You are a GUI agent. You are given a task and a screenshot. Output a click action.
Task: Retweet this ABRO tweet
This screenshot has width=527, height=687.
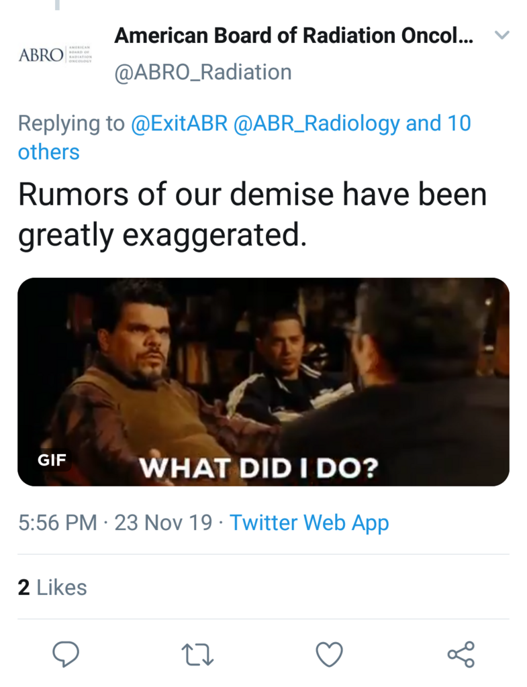point(197,654)
